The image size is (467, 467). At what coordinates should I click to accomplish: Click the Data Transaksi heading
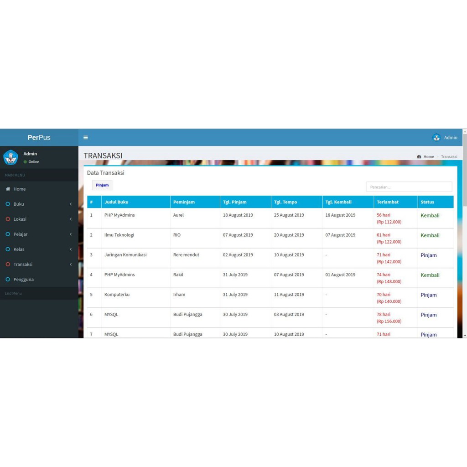pos(106,173)
